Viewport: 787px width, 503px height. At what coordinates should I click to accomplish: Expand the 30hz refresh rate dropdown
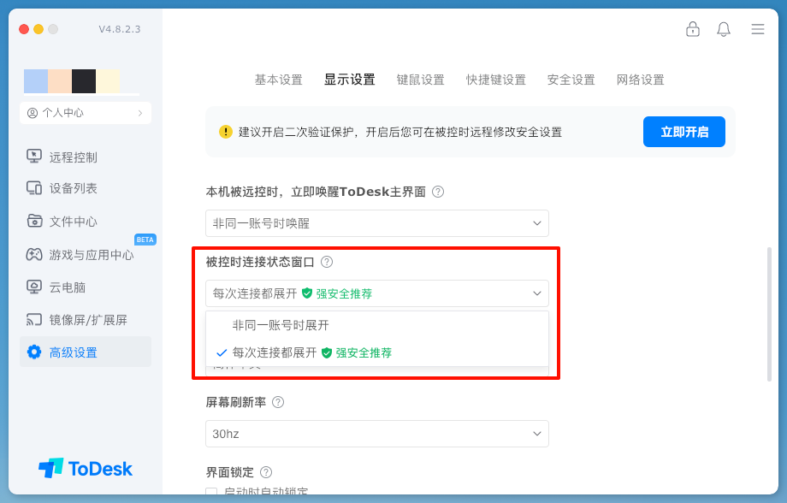tap(376, 434)
